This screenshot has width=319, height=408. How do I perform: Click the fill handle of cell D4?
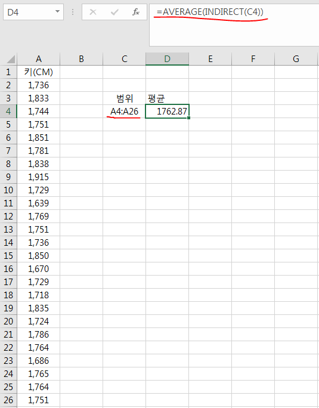tap(188, 118)
